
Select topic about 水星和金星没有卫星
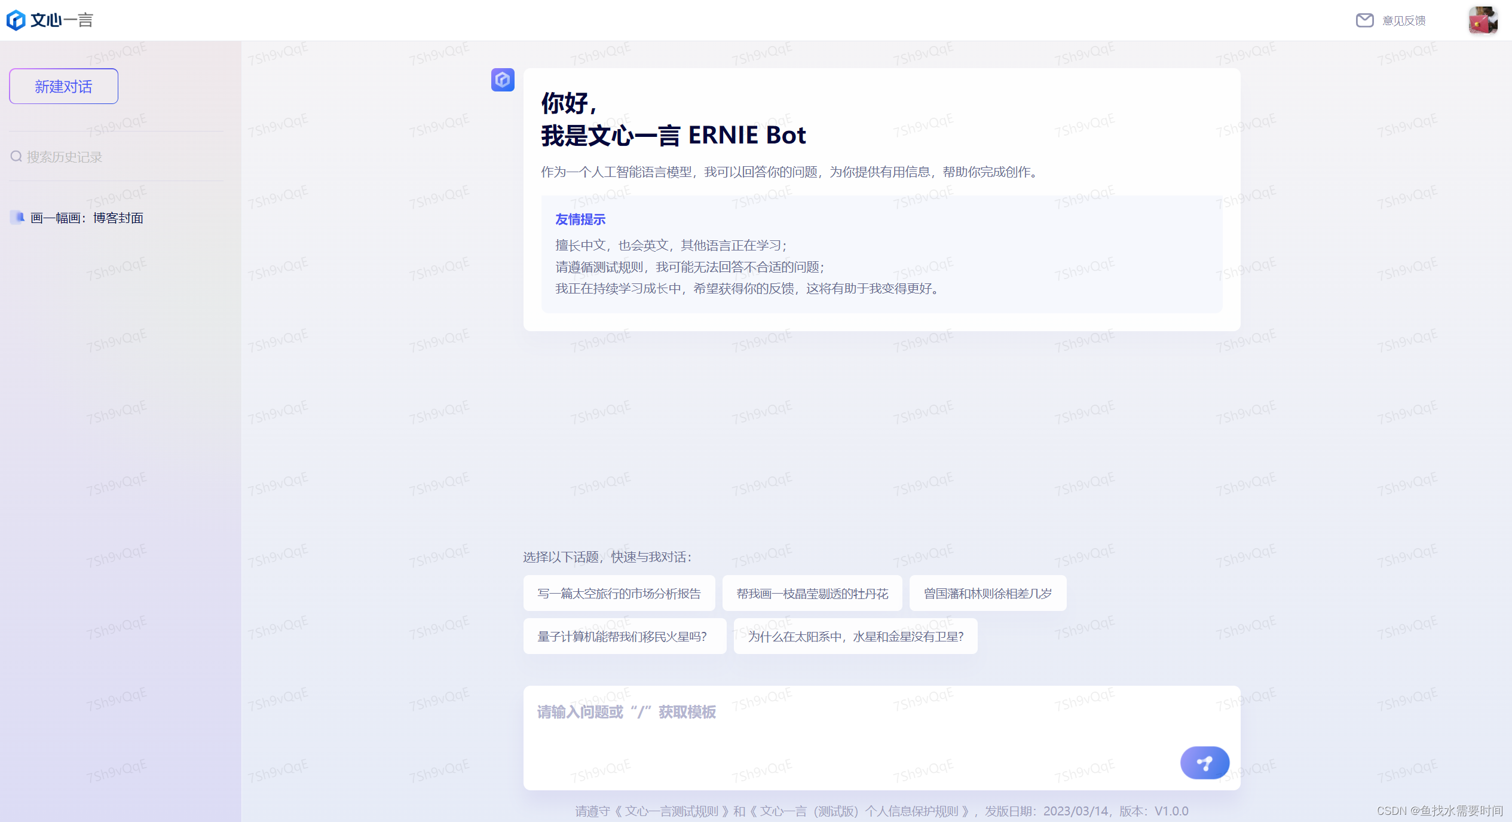[855, 637]
